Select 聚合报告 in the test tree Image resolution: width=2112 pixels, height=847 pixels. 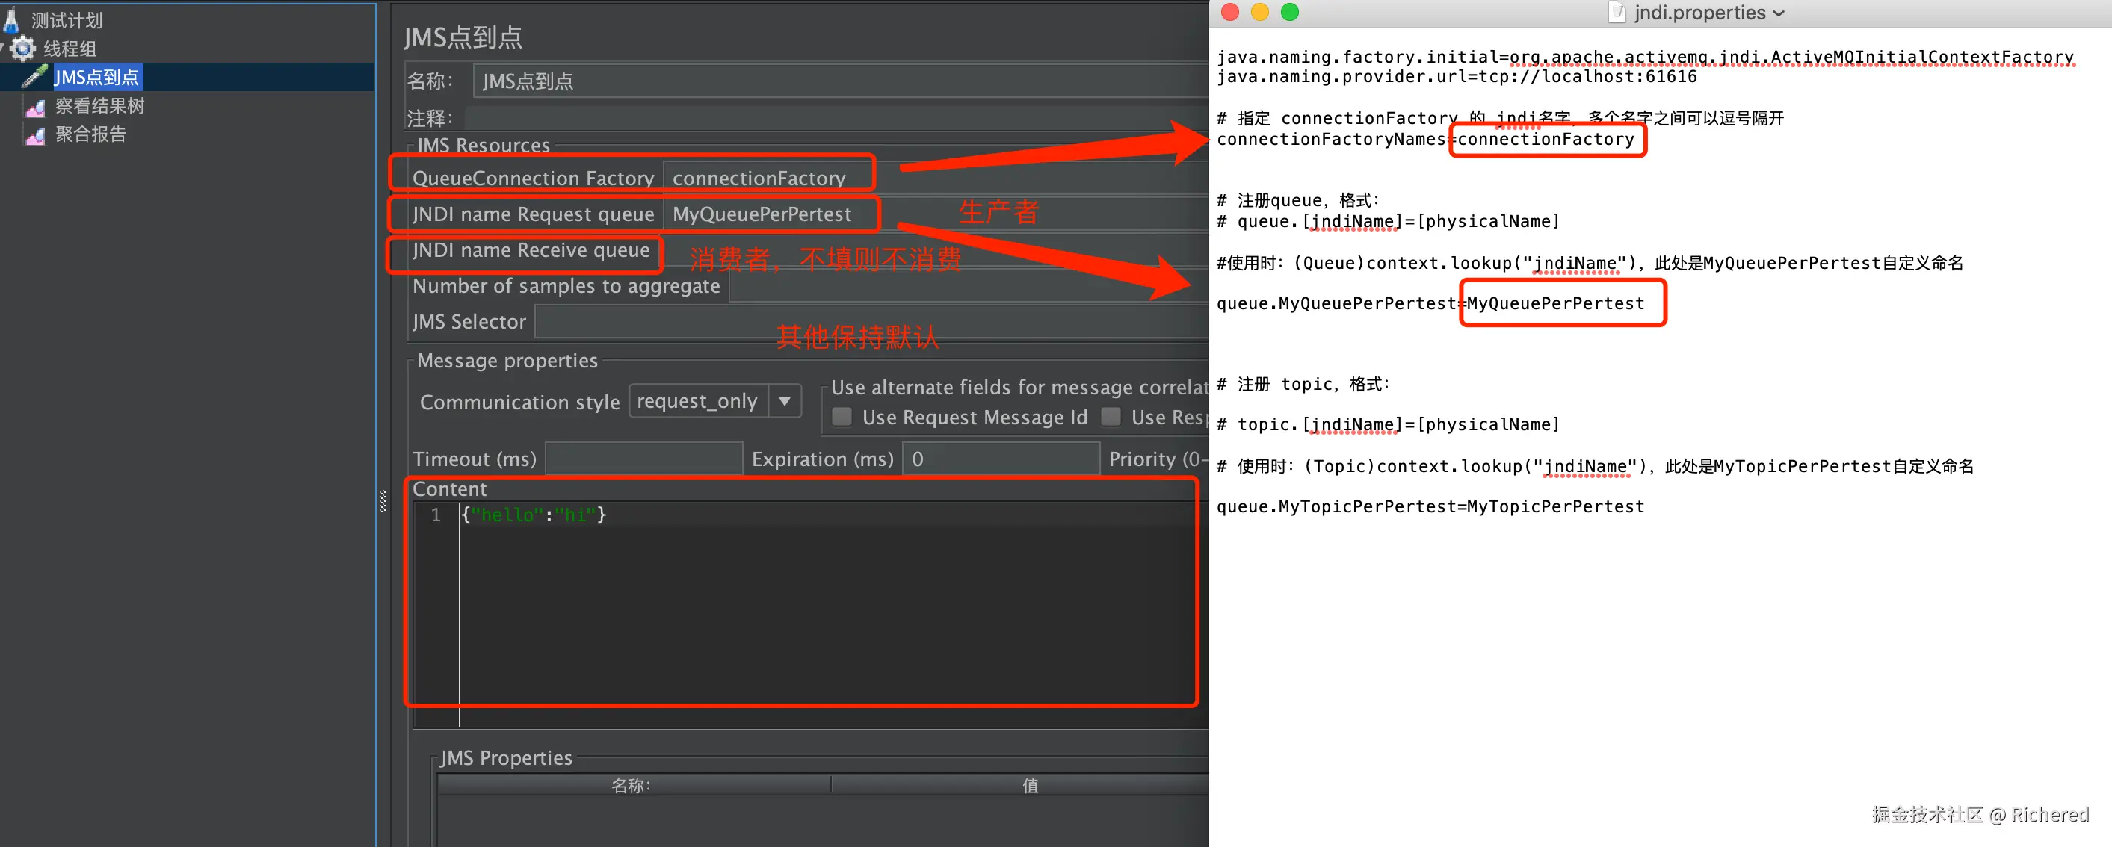90,135
